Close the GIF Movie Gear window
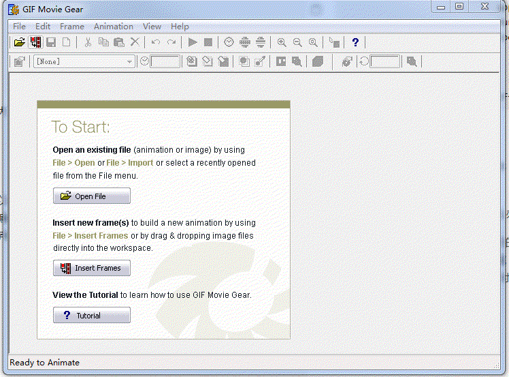 (x=485, y=7)
